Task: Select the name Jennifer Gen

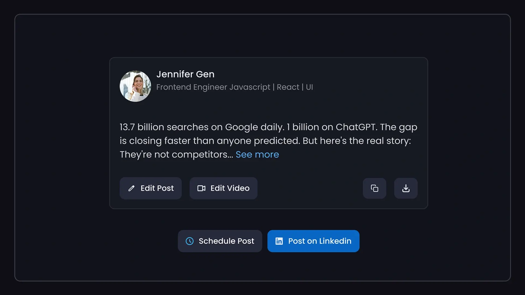Action: pos(185,74)
